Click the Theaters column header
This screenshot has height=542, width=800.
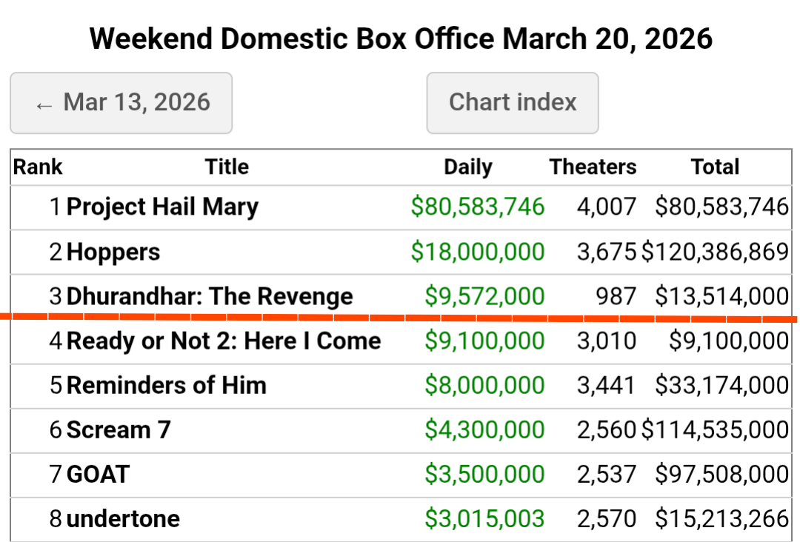click(593, 167)
